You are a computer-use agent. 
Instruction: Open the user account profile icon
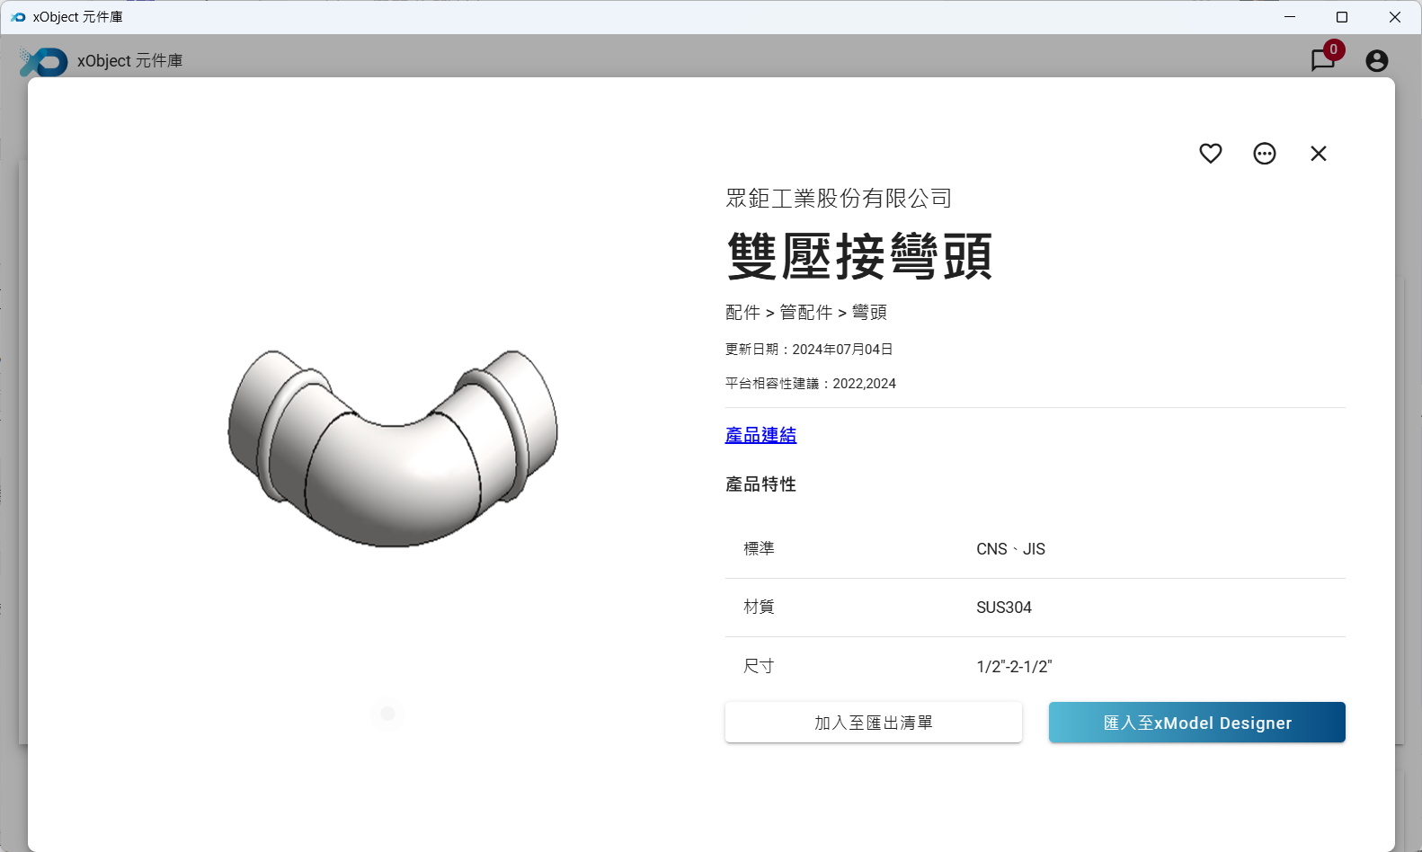(1376, 60)
